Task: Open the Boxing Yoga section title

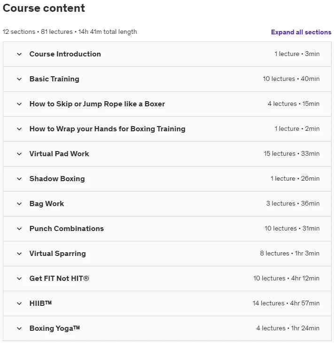Action: [54, 328]
